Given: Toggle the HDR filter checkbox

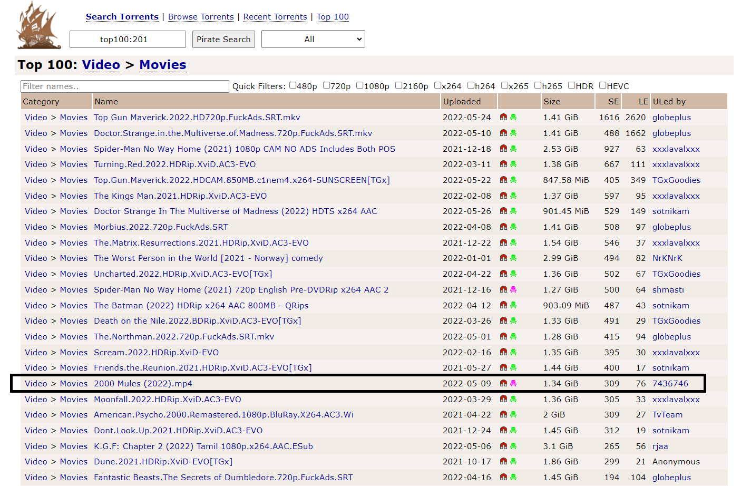Looking at the screenshot, I should 571,85.
